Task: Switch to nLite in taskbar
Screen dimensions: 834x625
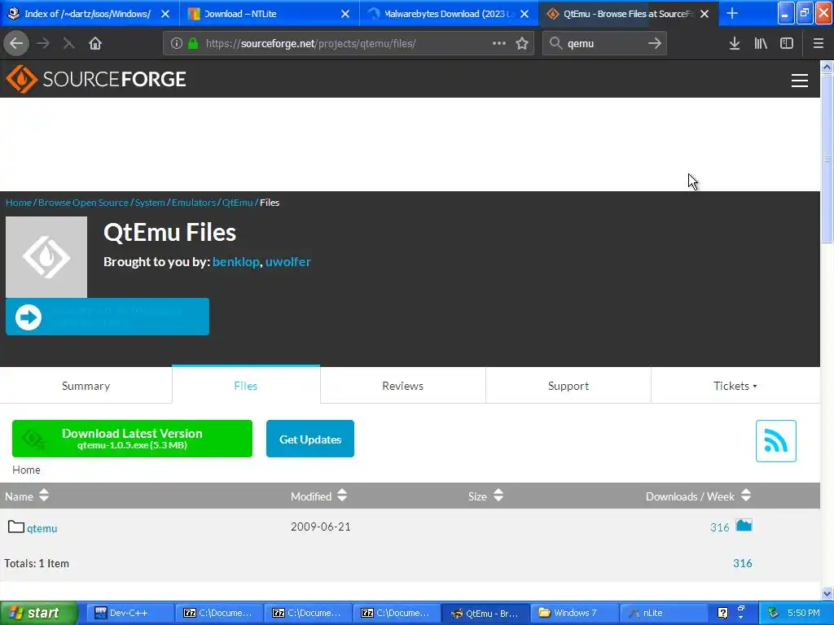Action: (x=663, y=613)
